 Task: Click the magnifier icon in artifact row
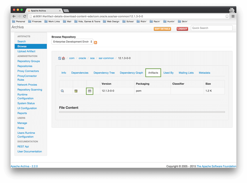click(x=62, y=91)
